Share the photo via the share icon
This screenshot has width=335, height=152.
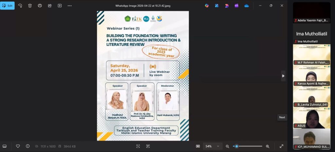pos(50,6)
